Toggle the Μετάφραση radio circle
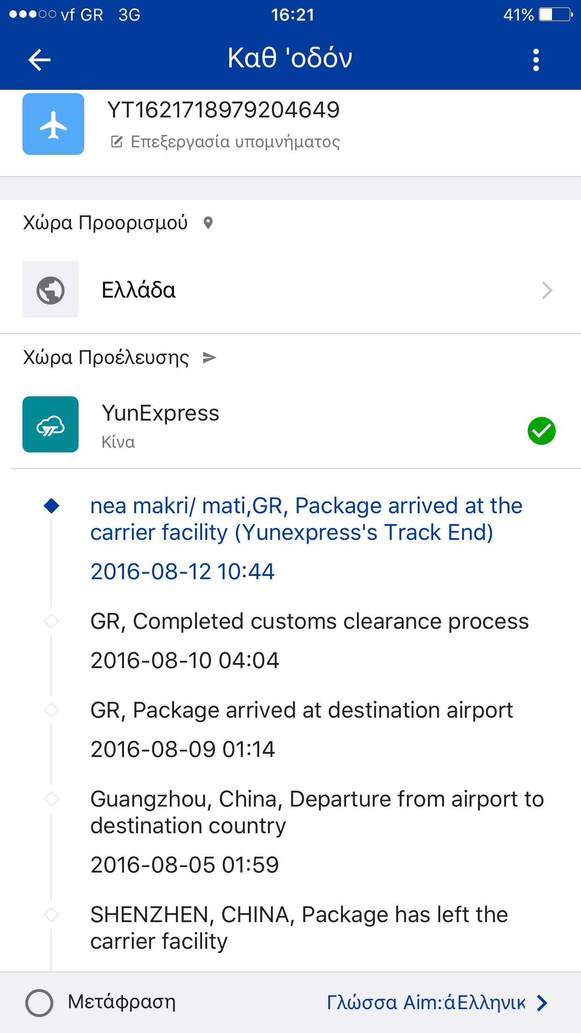 click(39, 1003)
